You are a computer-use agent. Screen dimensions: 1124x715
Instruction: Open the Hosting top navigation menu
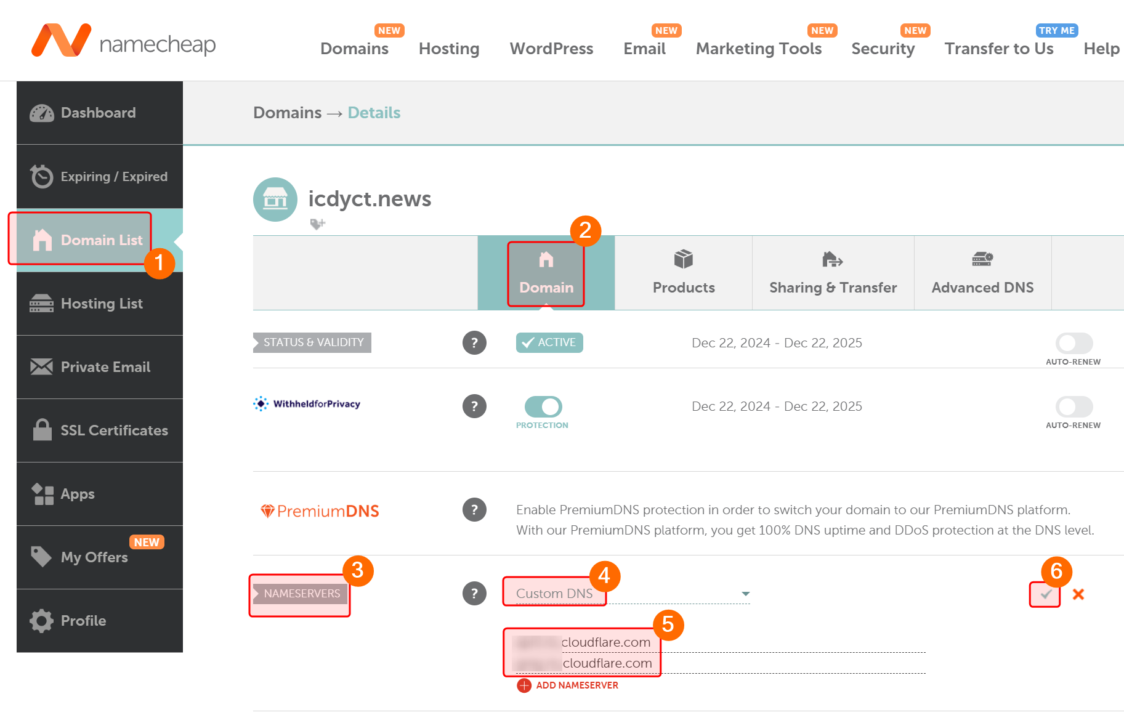pyautogui.click(x=448, y=49)
